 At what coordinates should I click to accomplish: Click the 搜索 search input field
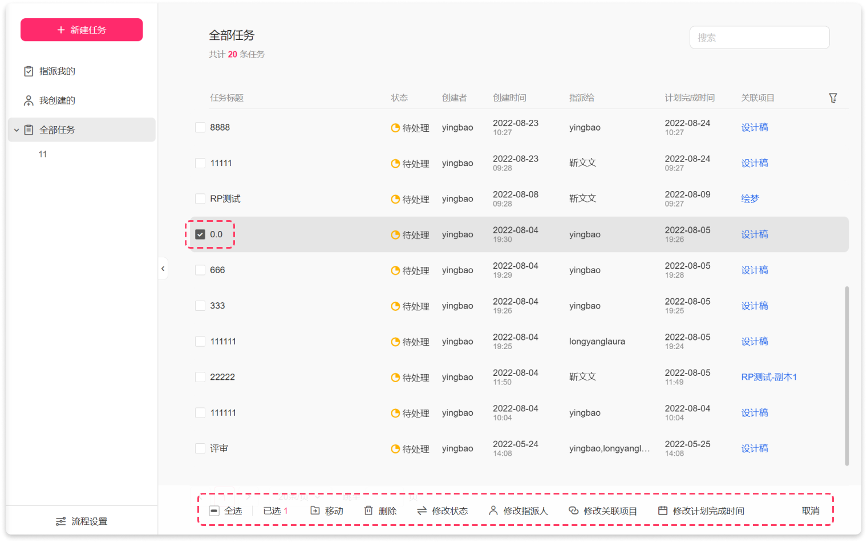point(759,38)
